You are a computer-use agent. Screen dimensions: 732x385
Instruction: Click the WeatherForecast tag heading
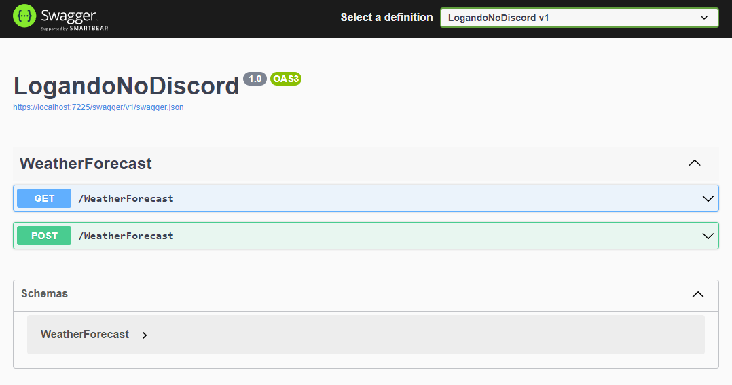(x=86, y=164)
